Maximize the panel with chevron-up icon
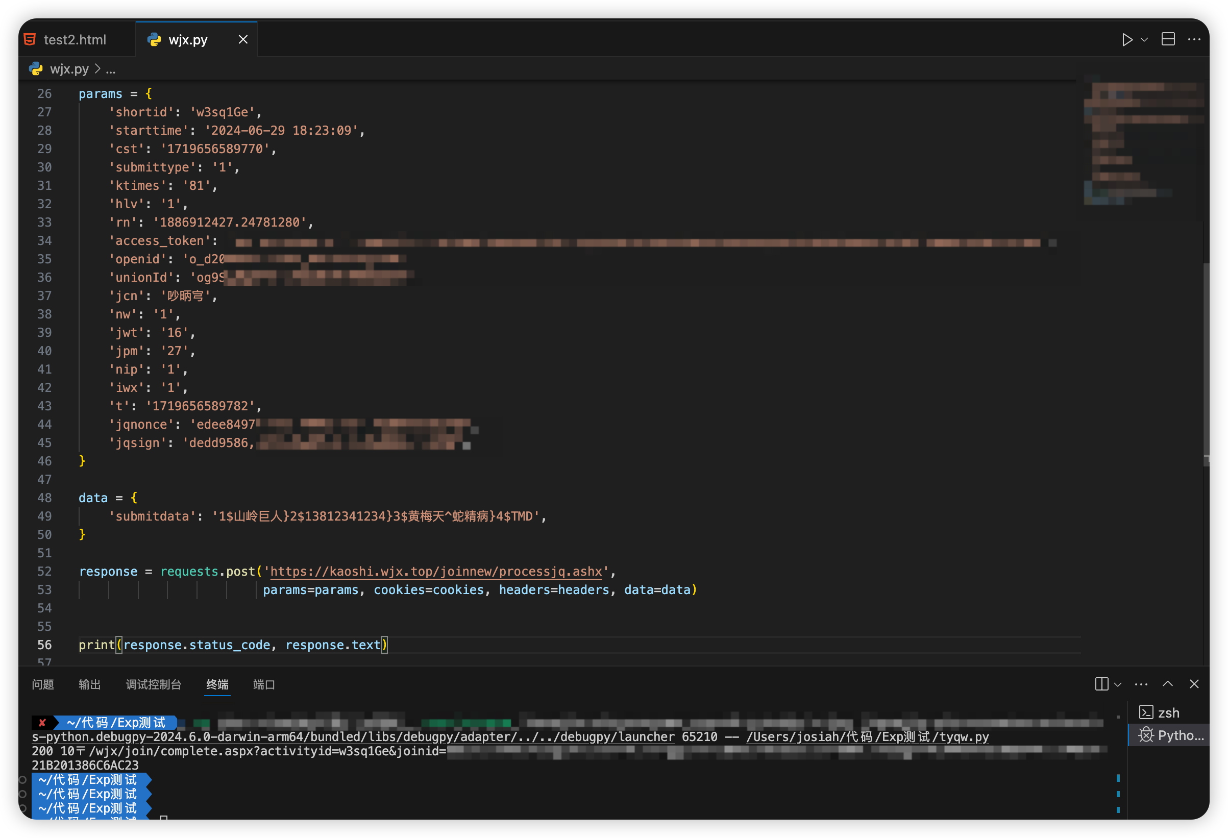Viewport: 1228px width, 838px height. point(1168,684)
